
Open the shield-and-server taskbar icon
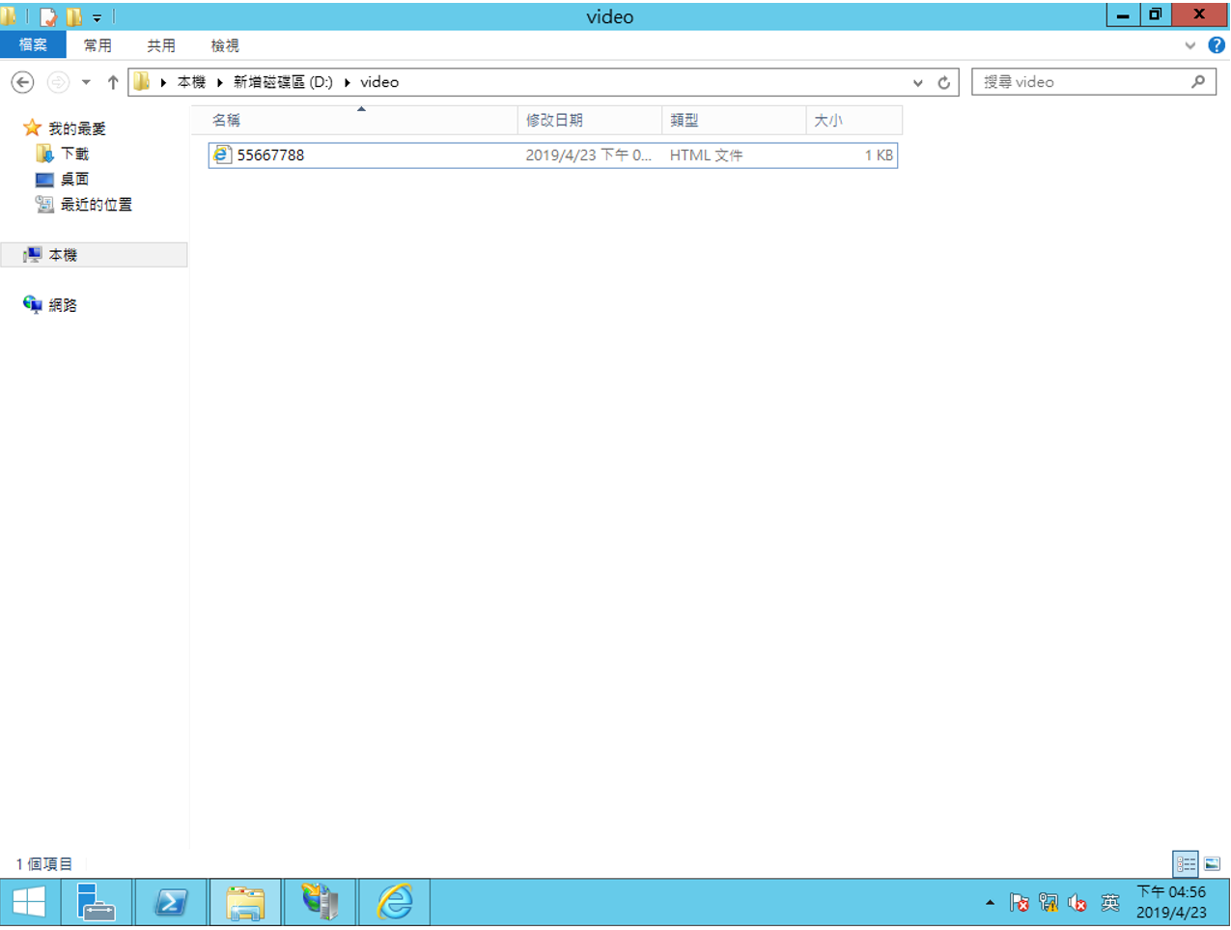[x=320, y=903]
